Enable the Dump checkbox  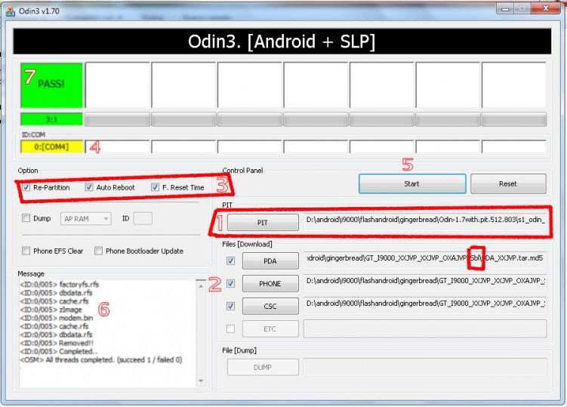(26, 217)
